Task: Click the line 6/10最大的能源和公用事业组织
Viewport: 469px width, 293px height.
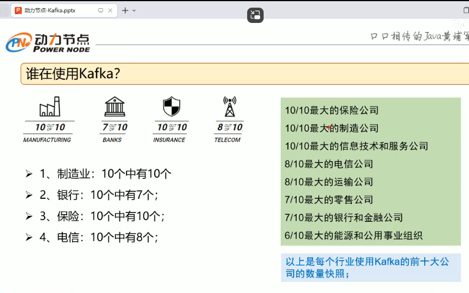Action: [x=354, y=235]
